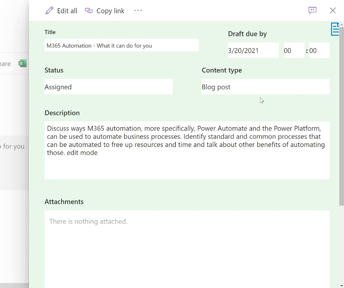The height and width of the screenshot is (288, 344).
Task: Open the more options ellipsis menu
Action: [138, 10]
